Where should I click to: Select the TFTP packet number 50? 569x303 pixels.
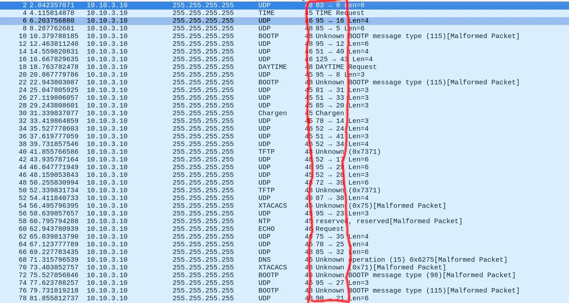tap(182, 191)
